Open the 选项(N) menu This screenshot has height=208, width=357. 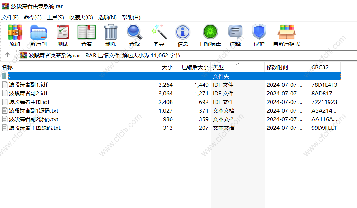(x=108, y=18)
